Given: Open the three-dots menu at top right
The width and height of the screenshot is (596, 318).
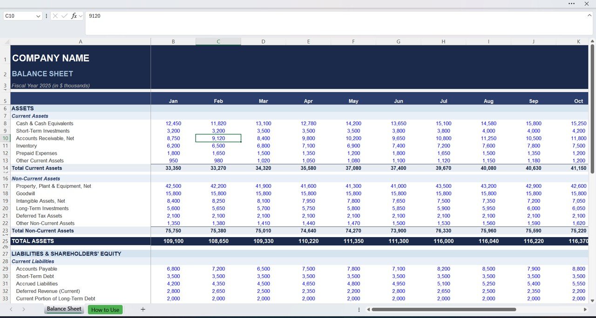Looking at the screenshot, I should coord(571,4).
